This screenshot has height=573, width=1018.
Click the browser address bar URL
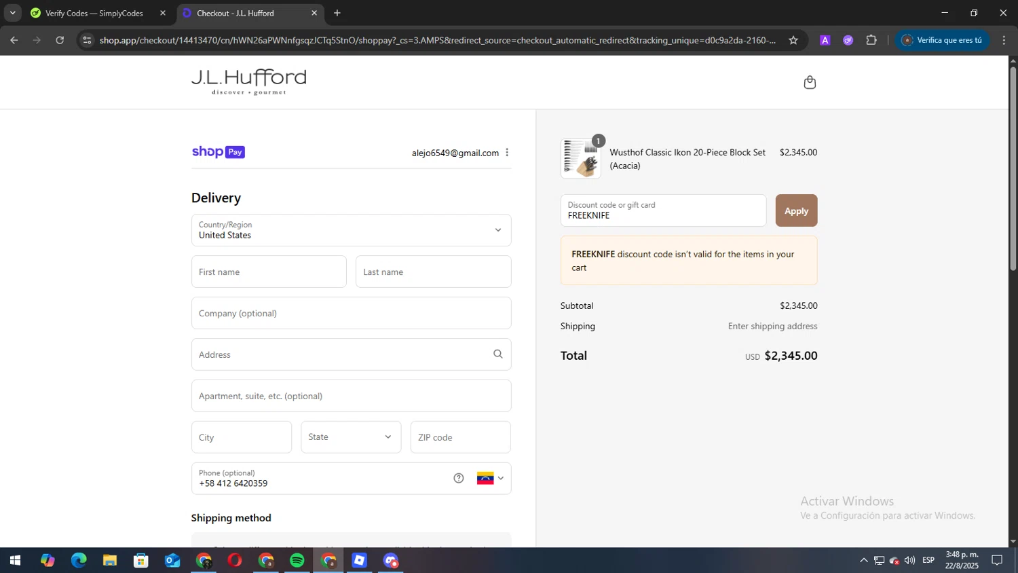pos(437,40)
